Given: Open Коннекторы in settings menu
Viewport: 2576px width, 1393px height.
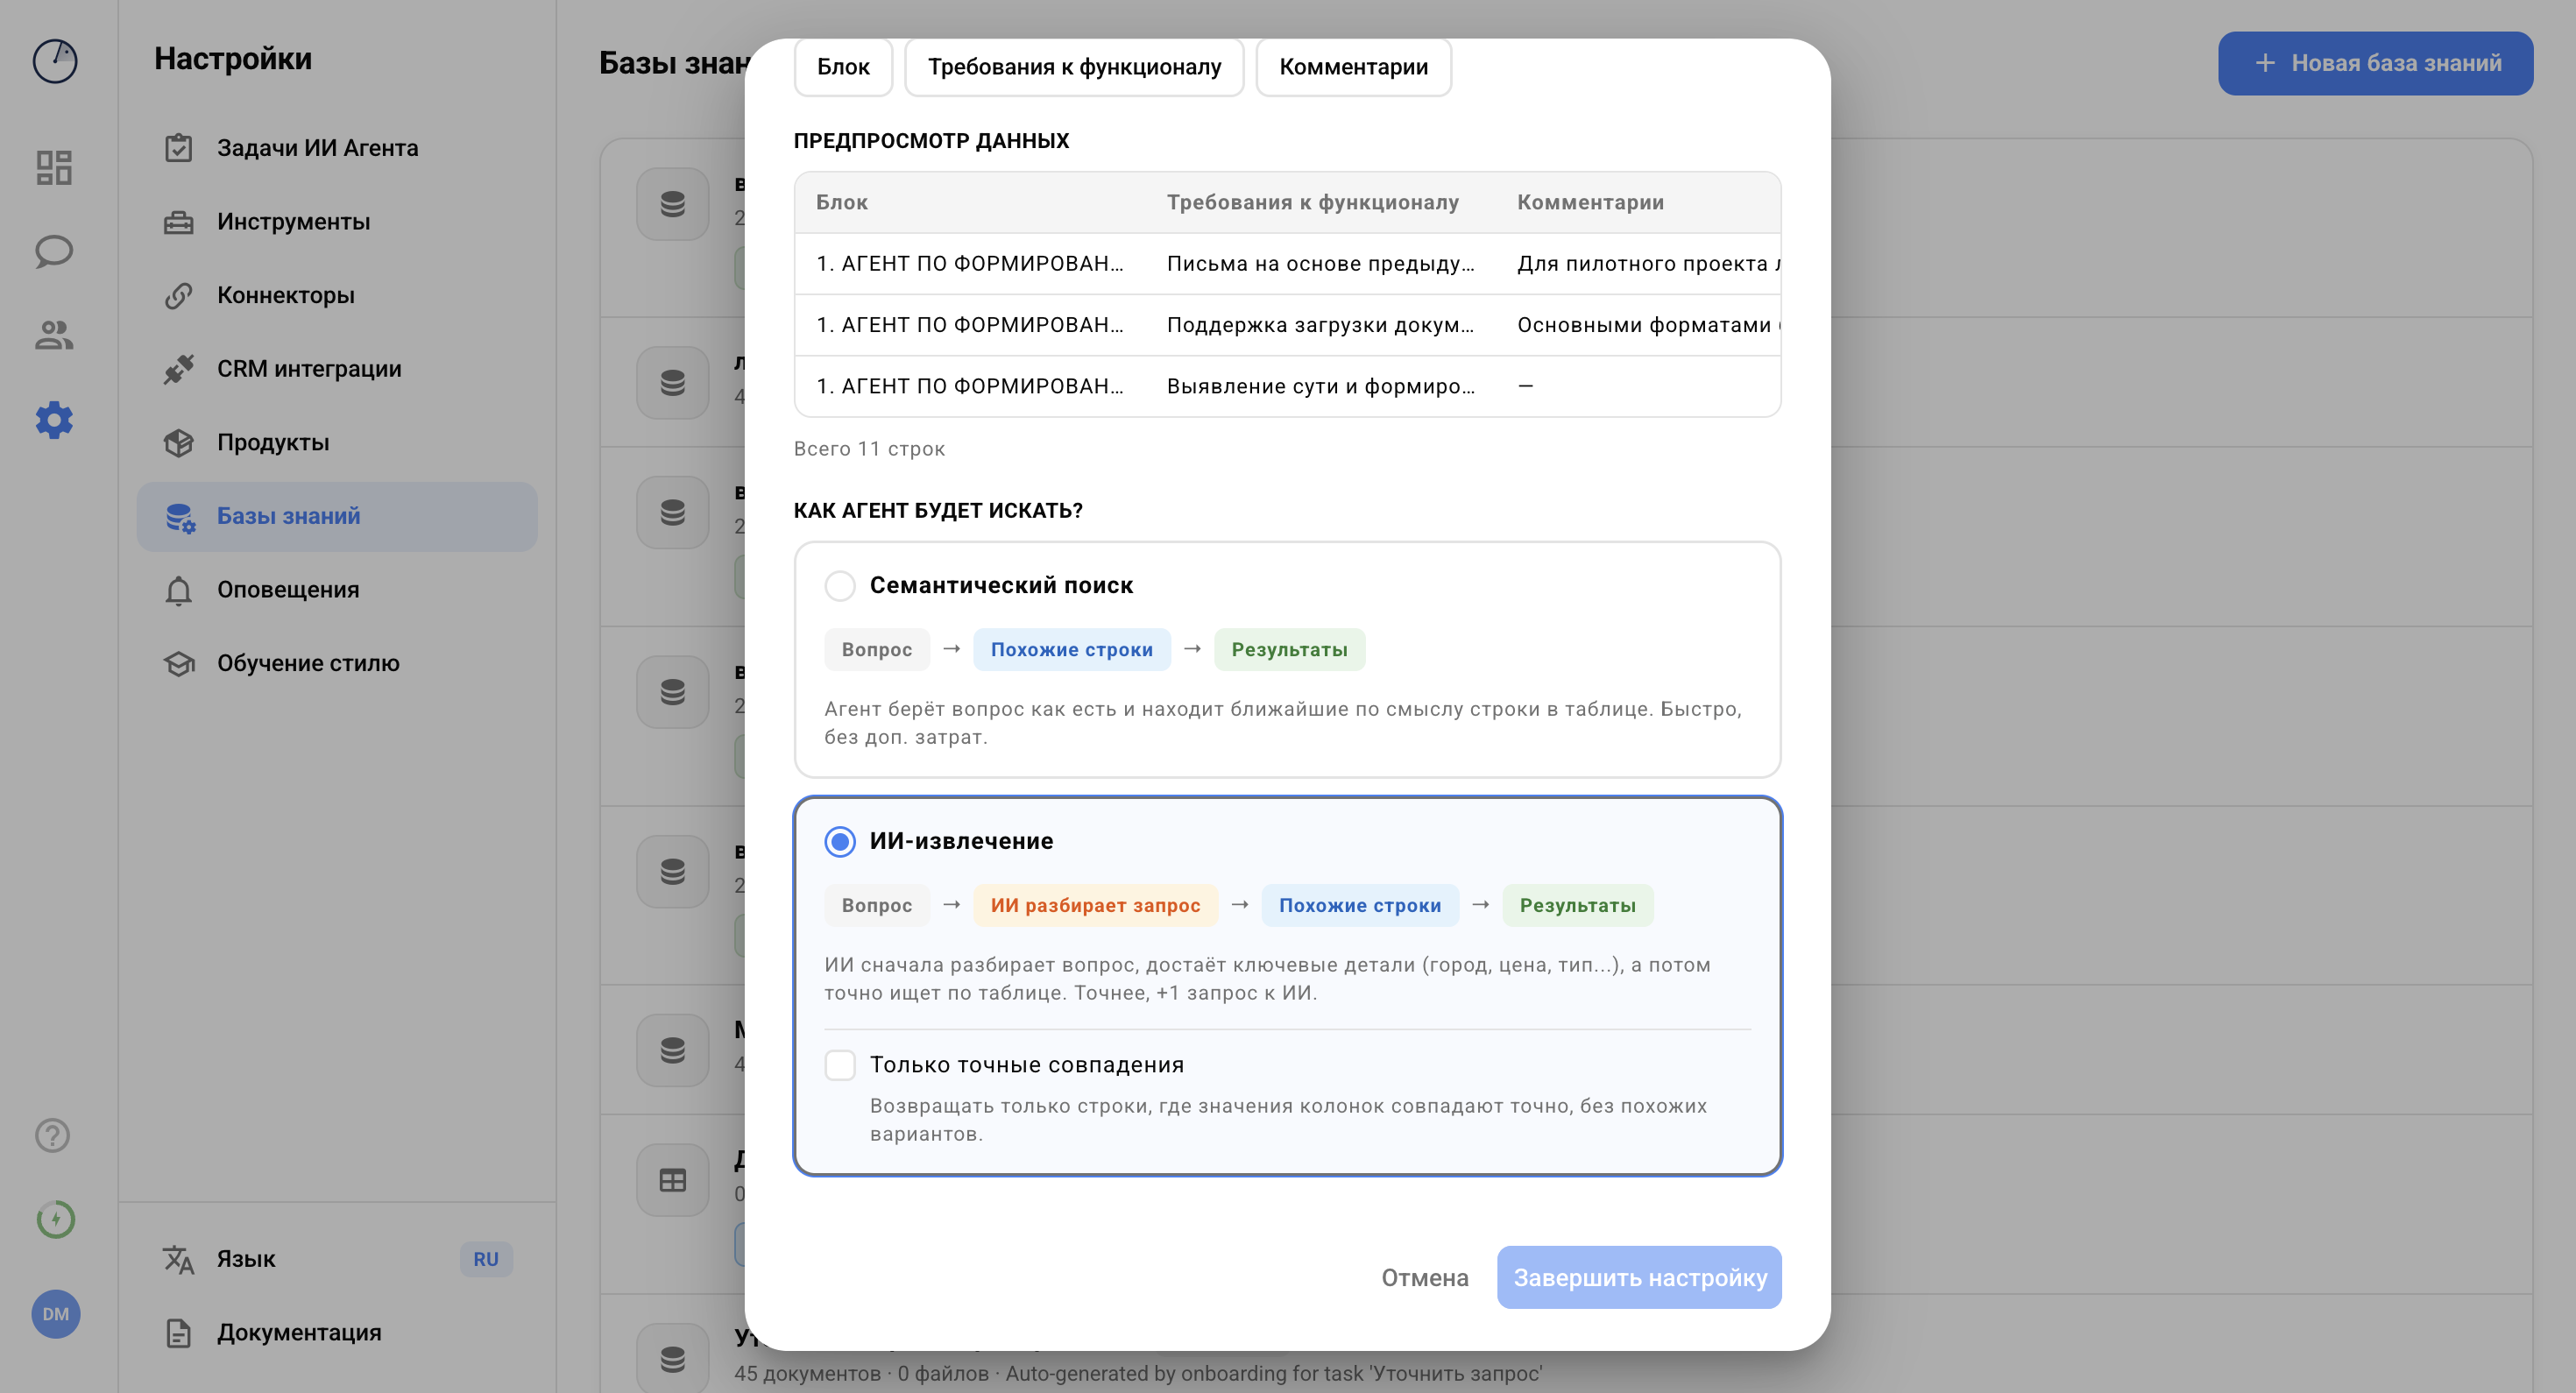Looking at the screenshot, I should 286,295.
